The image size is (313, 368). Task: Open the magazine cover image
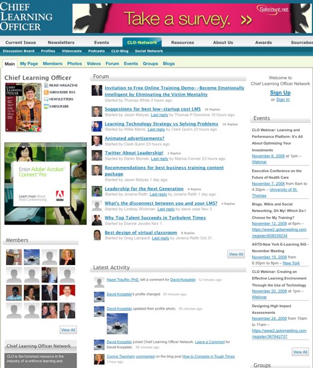pos(23,107)
